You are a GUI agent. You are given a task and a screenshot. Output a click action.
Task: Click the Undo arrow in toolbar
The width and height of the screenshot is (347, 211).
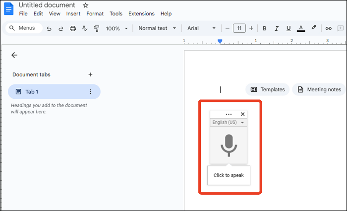(49, 28)
